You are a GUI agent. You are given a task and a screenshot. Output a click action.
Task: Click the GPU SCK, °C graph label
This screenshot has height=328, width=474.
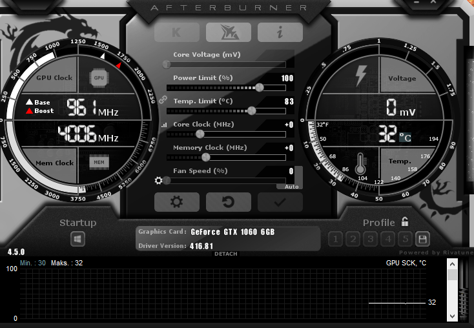coord(406,263)
